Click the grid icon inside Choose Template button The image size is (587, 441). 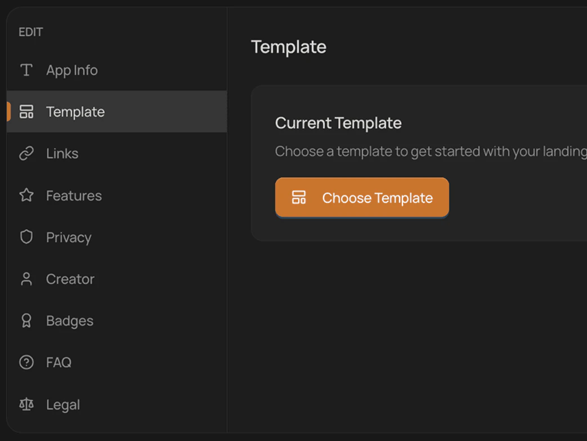[299, 197]
